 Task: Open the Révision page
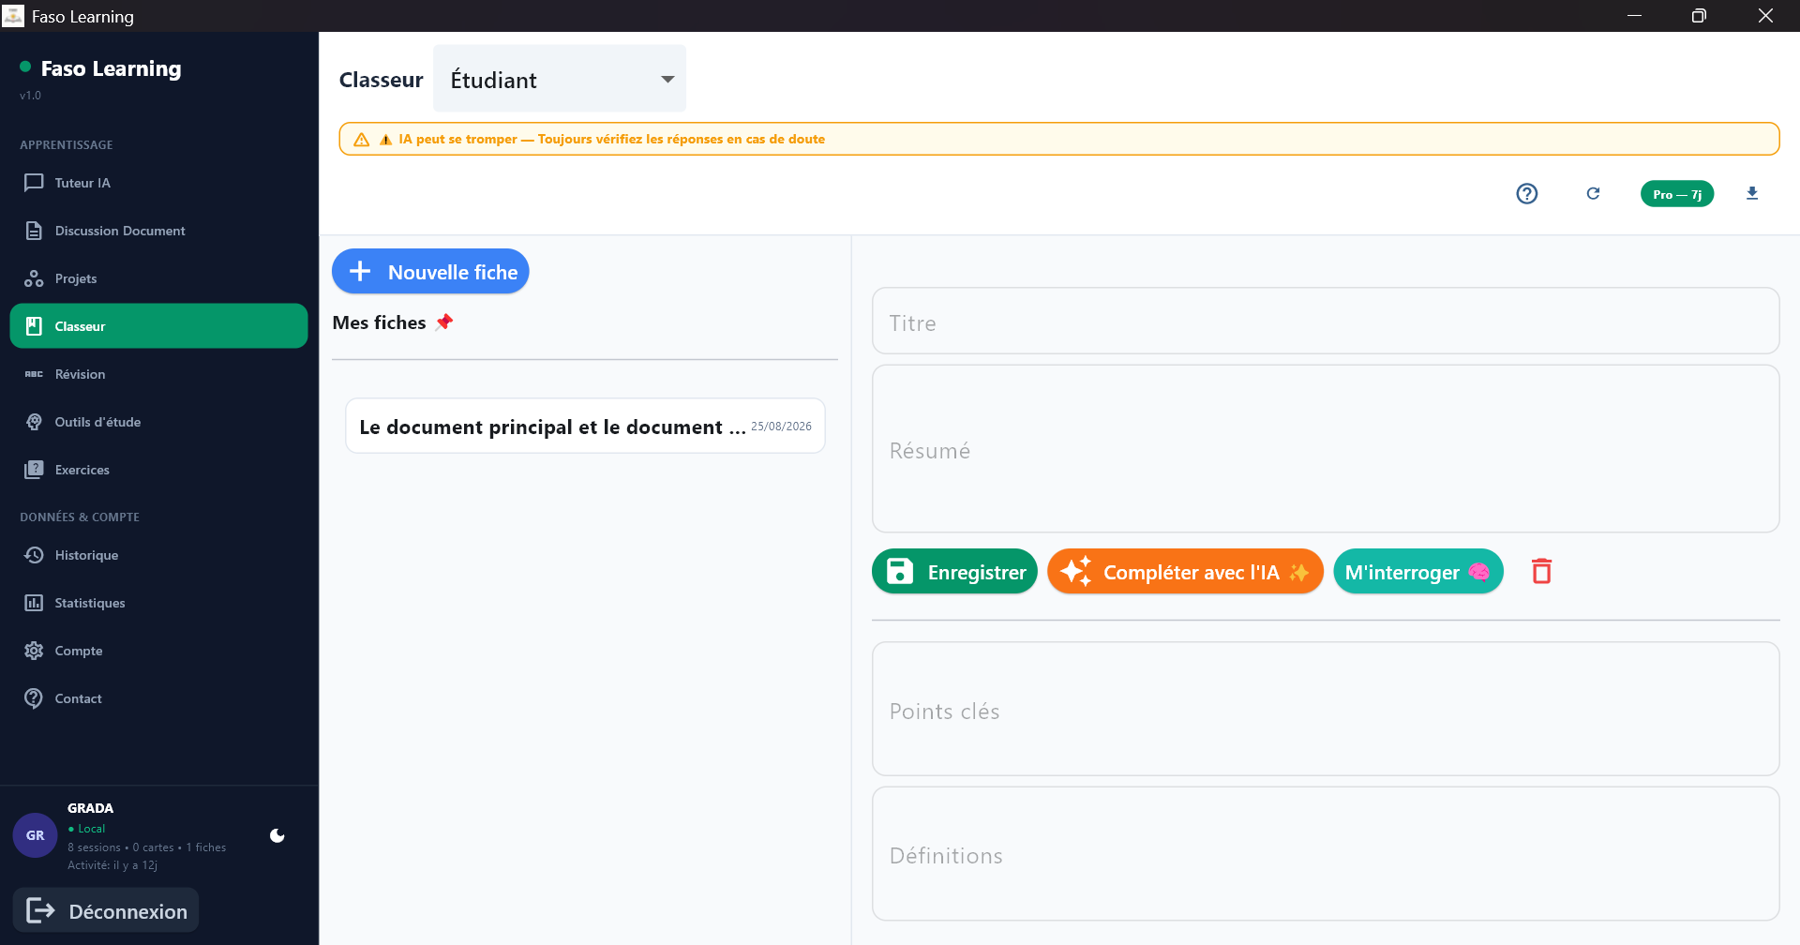tap(158, 374)
